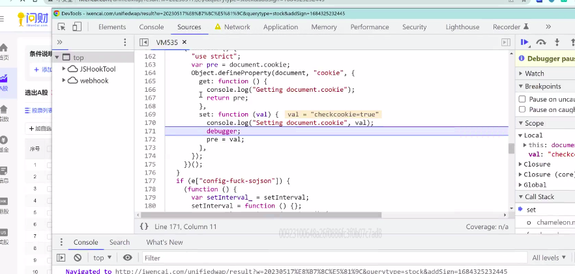Switch to the Console tab in main toolbar
This screenshot has width=575, height=274.
pyautogui.click(x=151, y=27)
